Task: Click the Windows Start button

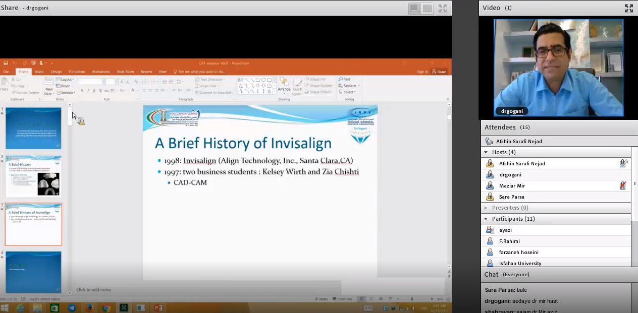Action: pyautogui.click(x=5, y=308)
